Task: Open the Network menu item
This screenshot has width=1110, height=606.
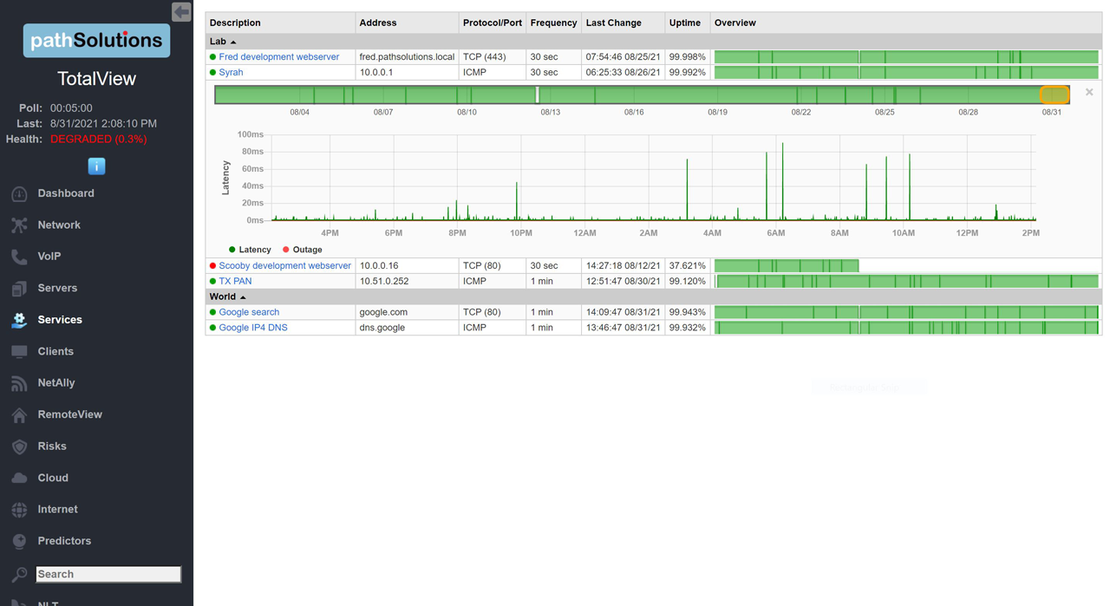Action: pyautogui.click(x=59, y=225)
